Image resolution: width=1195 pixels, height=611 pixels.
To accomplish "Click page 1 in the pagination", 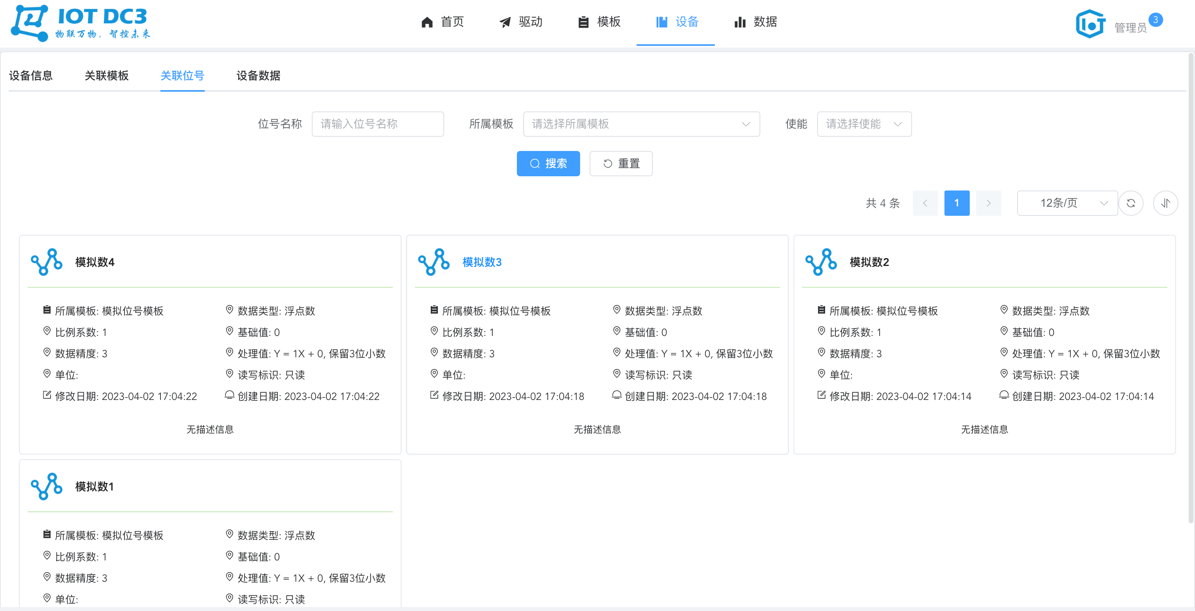I will coord(957,203).
